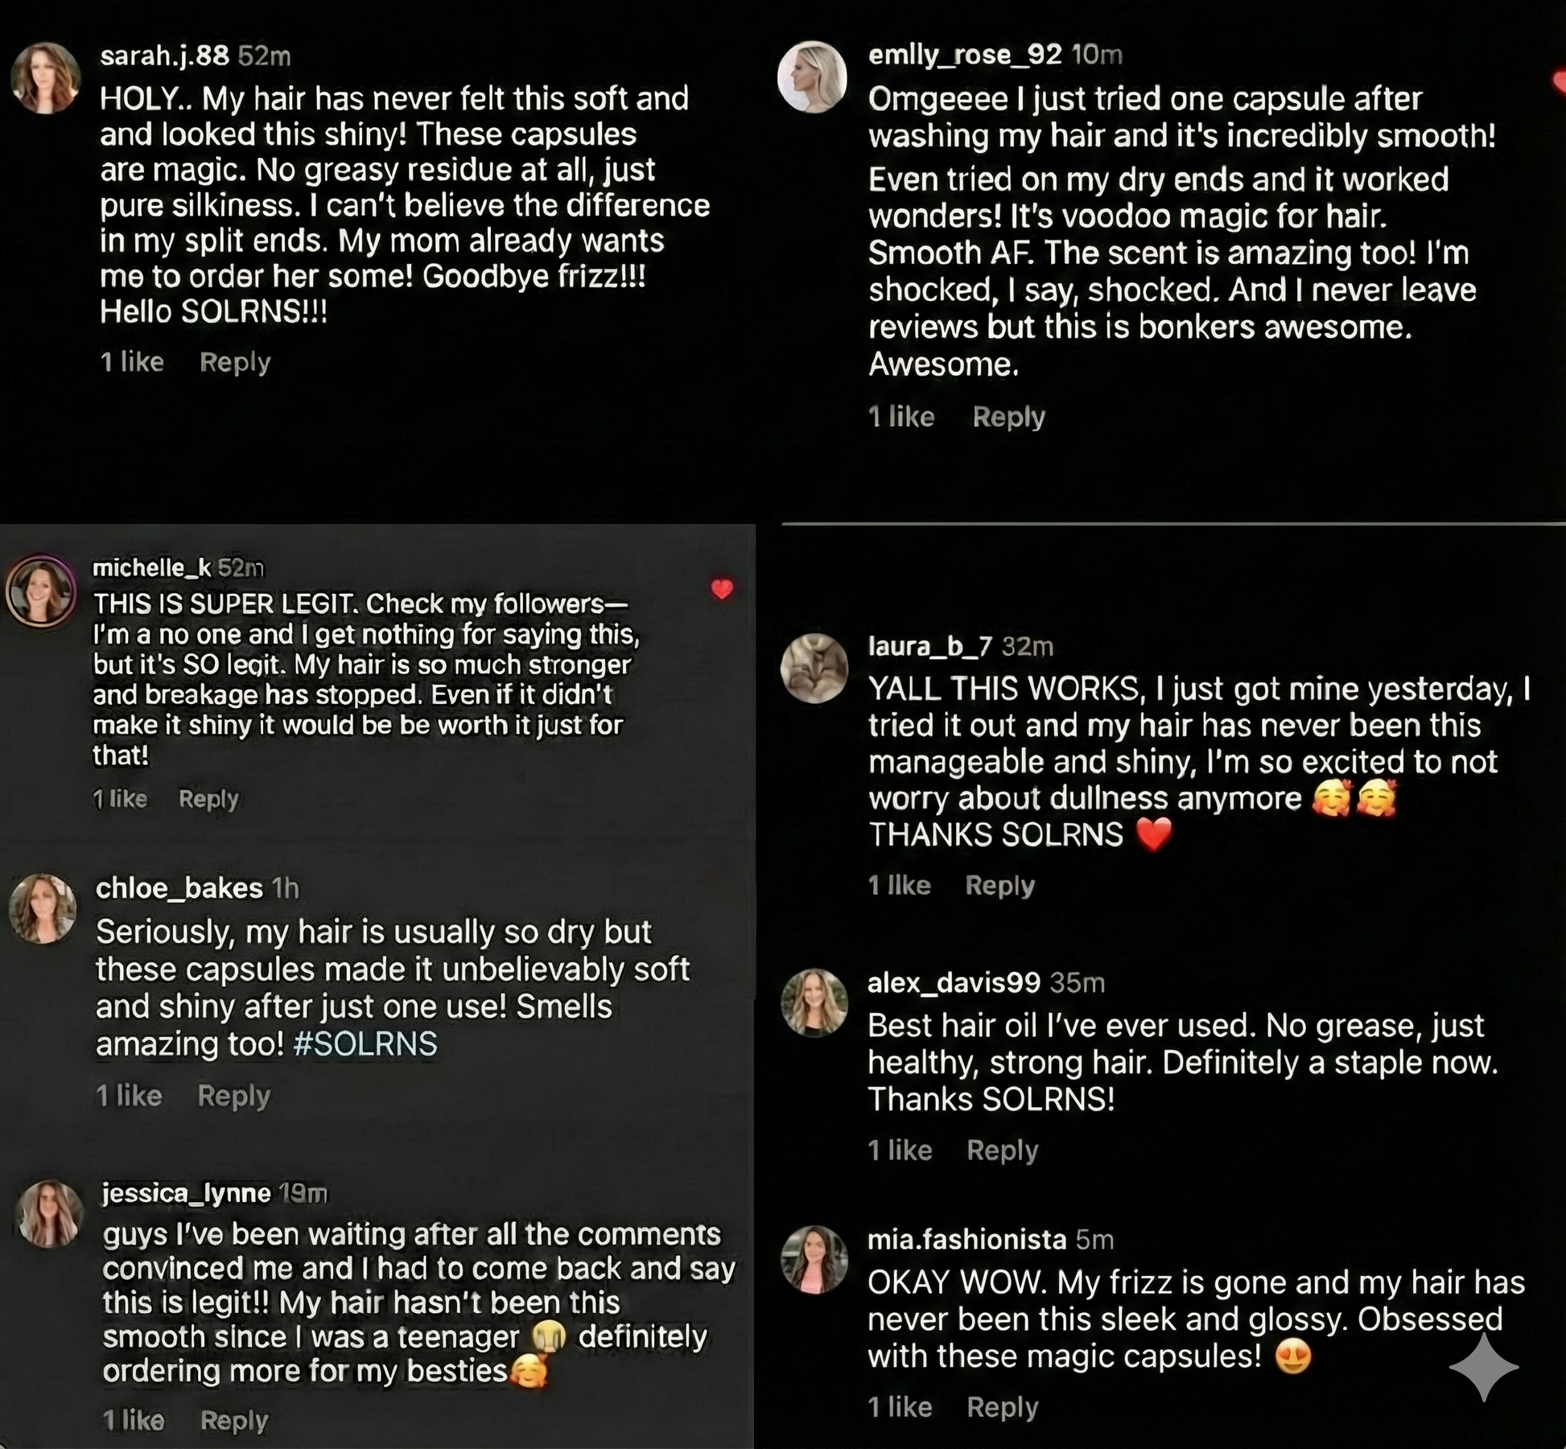The height and width of the screenshot is (1449, 1566).
Task: Reply to mia.fashionista's comment
Action: [x=1002, y=1406]
